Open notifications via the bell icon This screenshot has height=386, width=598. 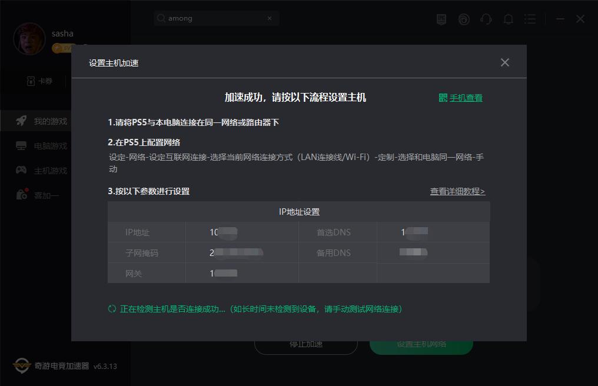point(508,19)
